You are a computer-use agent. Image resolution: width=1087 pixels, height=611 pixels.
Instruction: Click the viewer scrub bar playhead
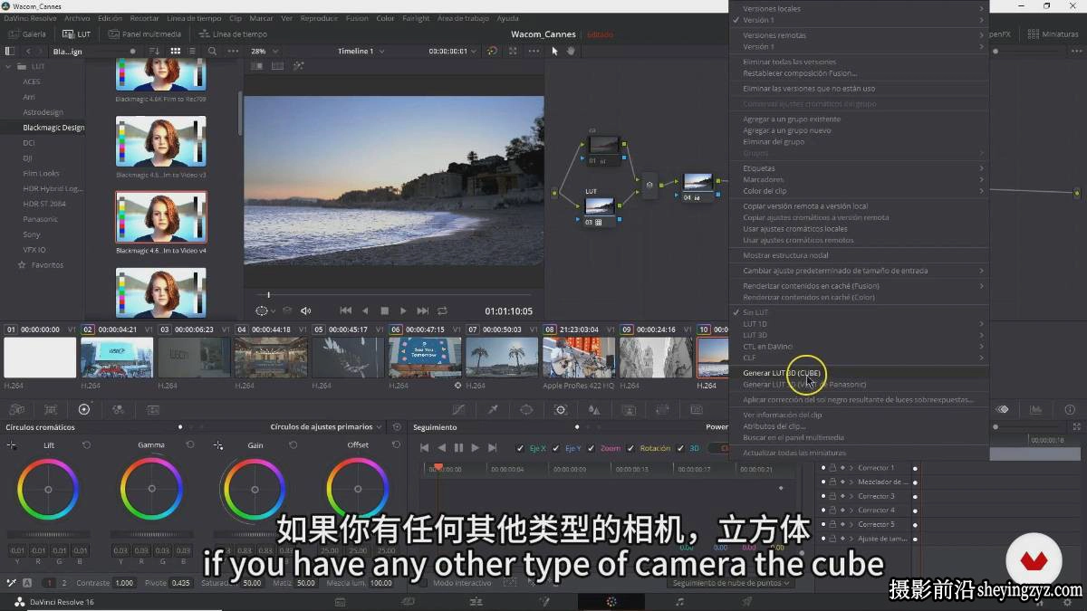(268, 294)
